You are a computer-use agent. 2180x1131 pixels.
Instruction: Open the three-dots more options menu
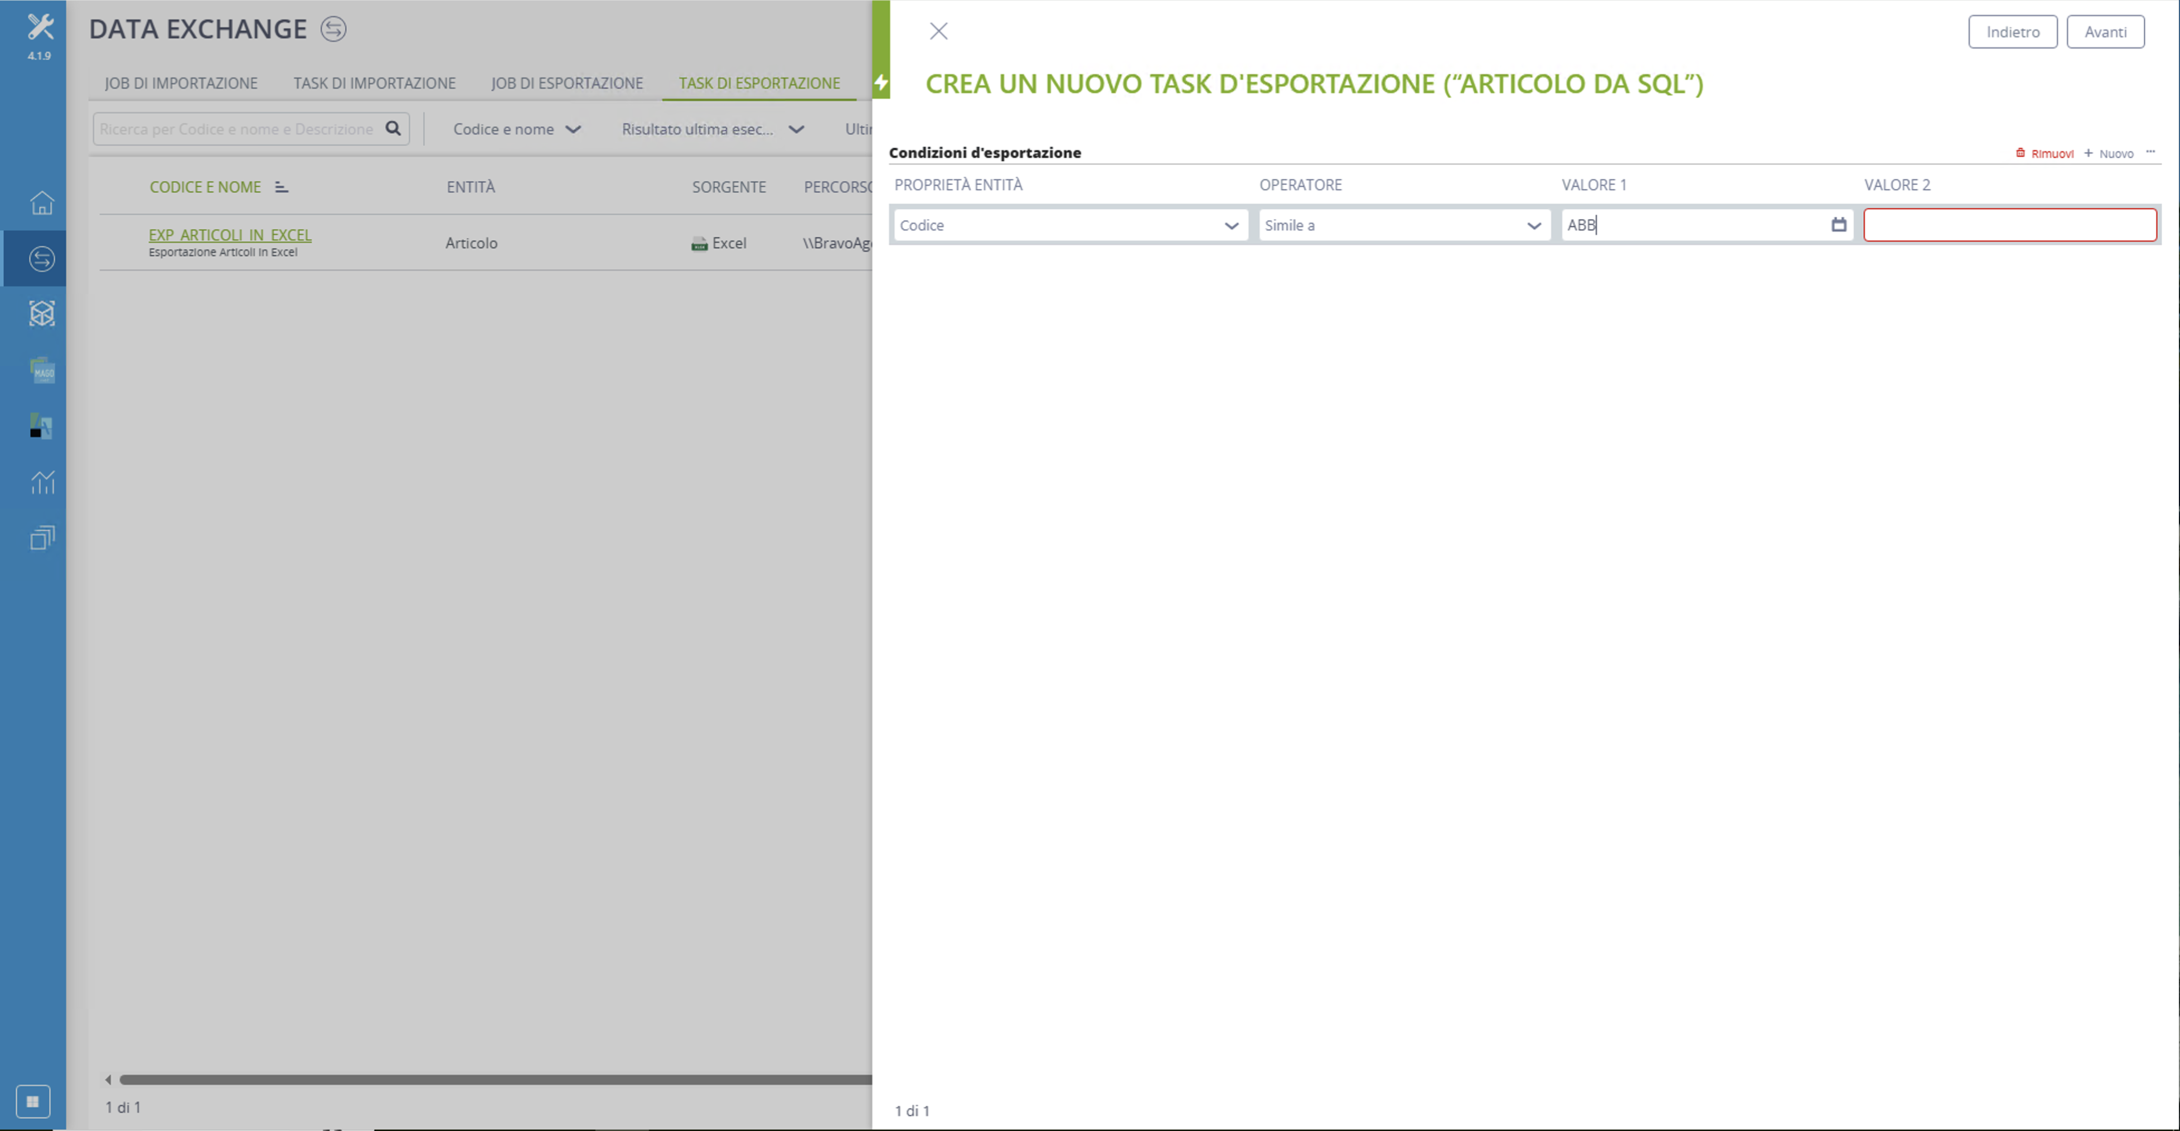[x=2150, y=152]
